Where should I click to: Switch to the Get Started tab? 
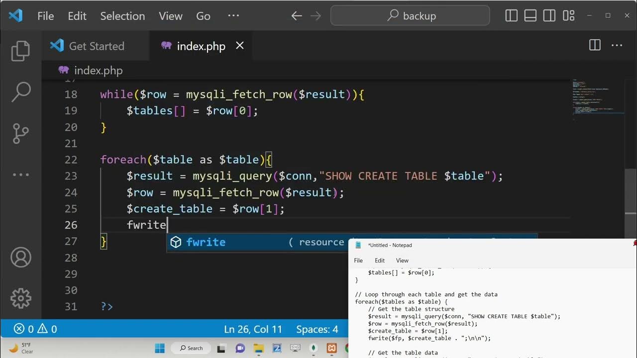coord(96,46)
